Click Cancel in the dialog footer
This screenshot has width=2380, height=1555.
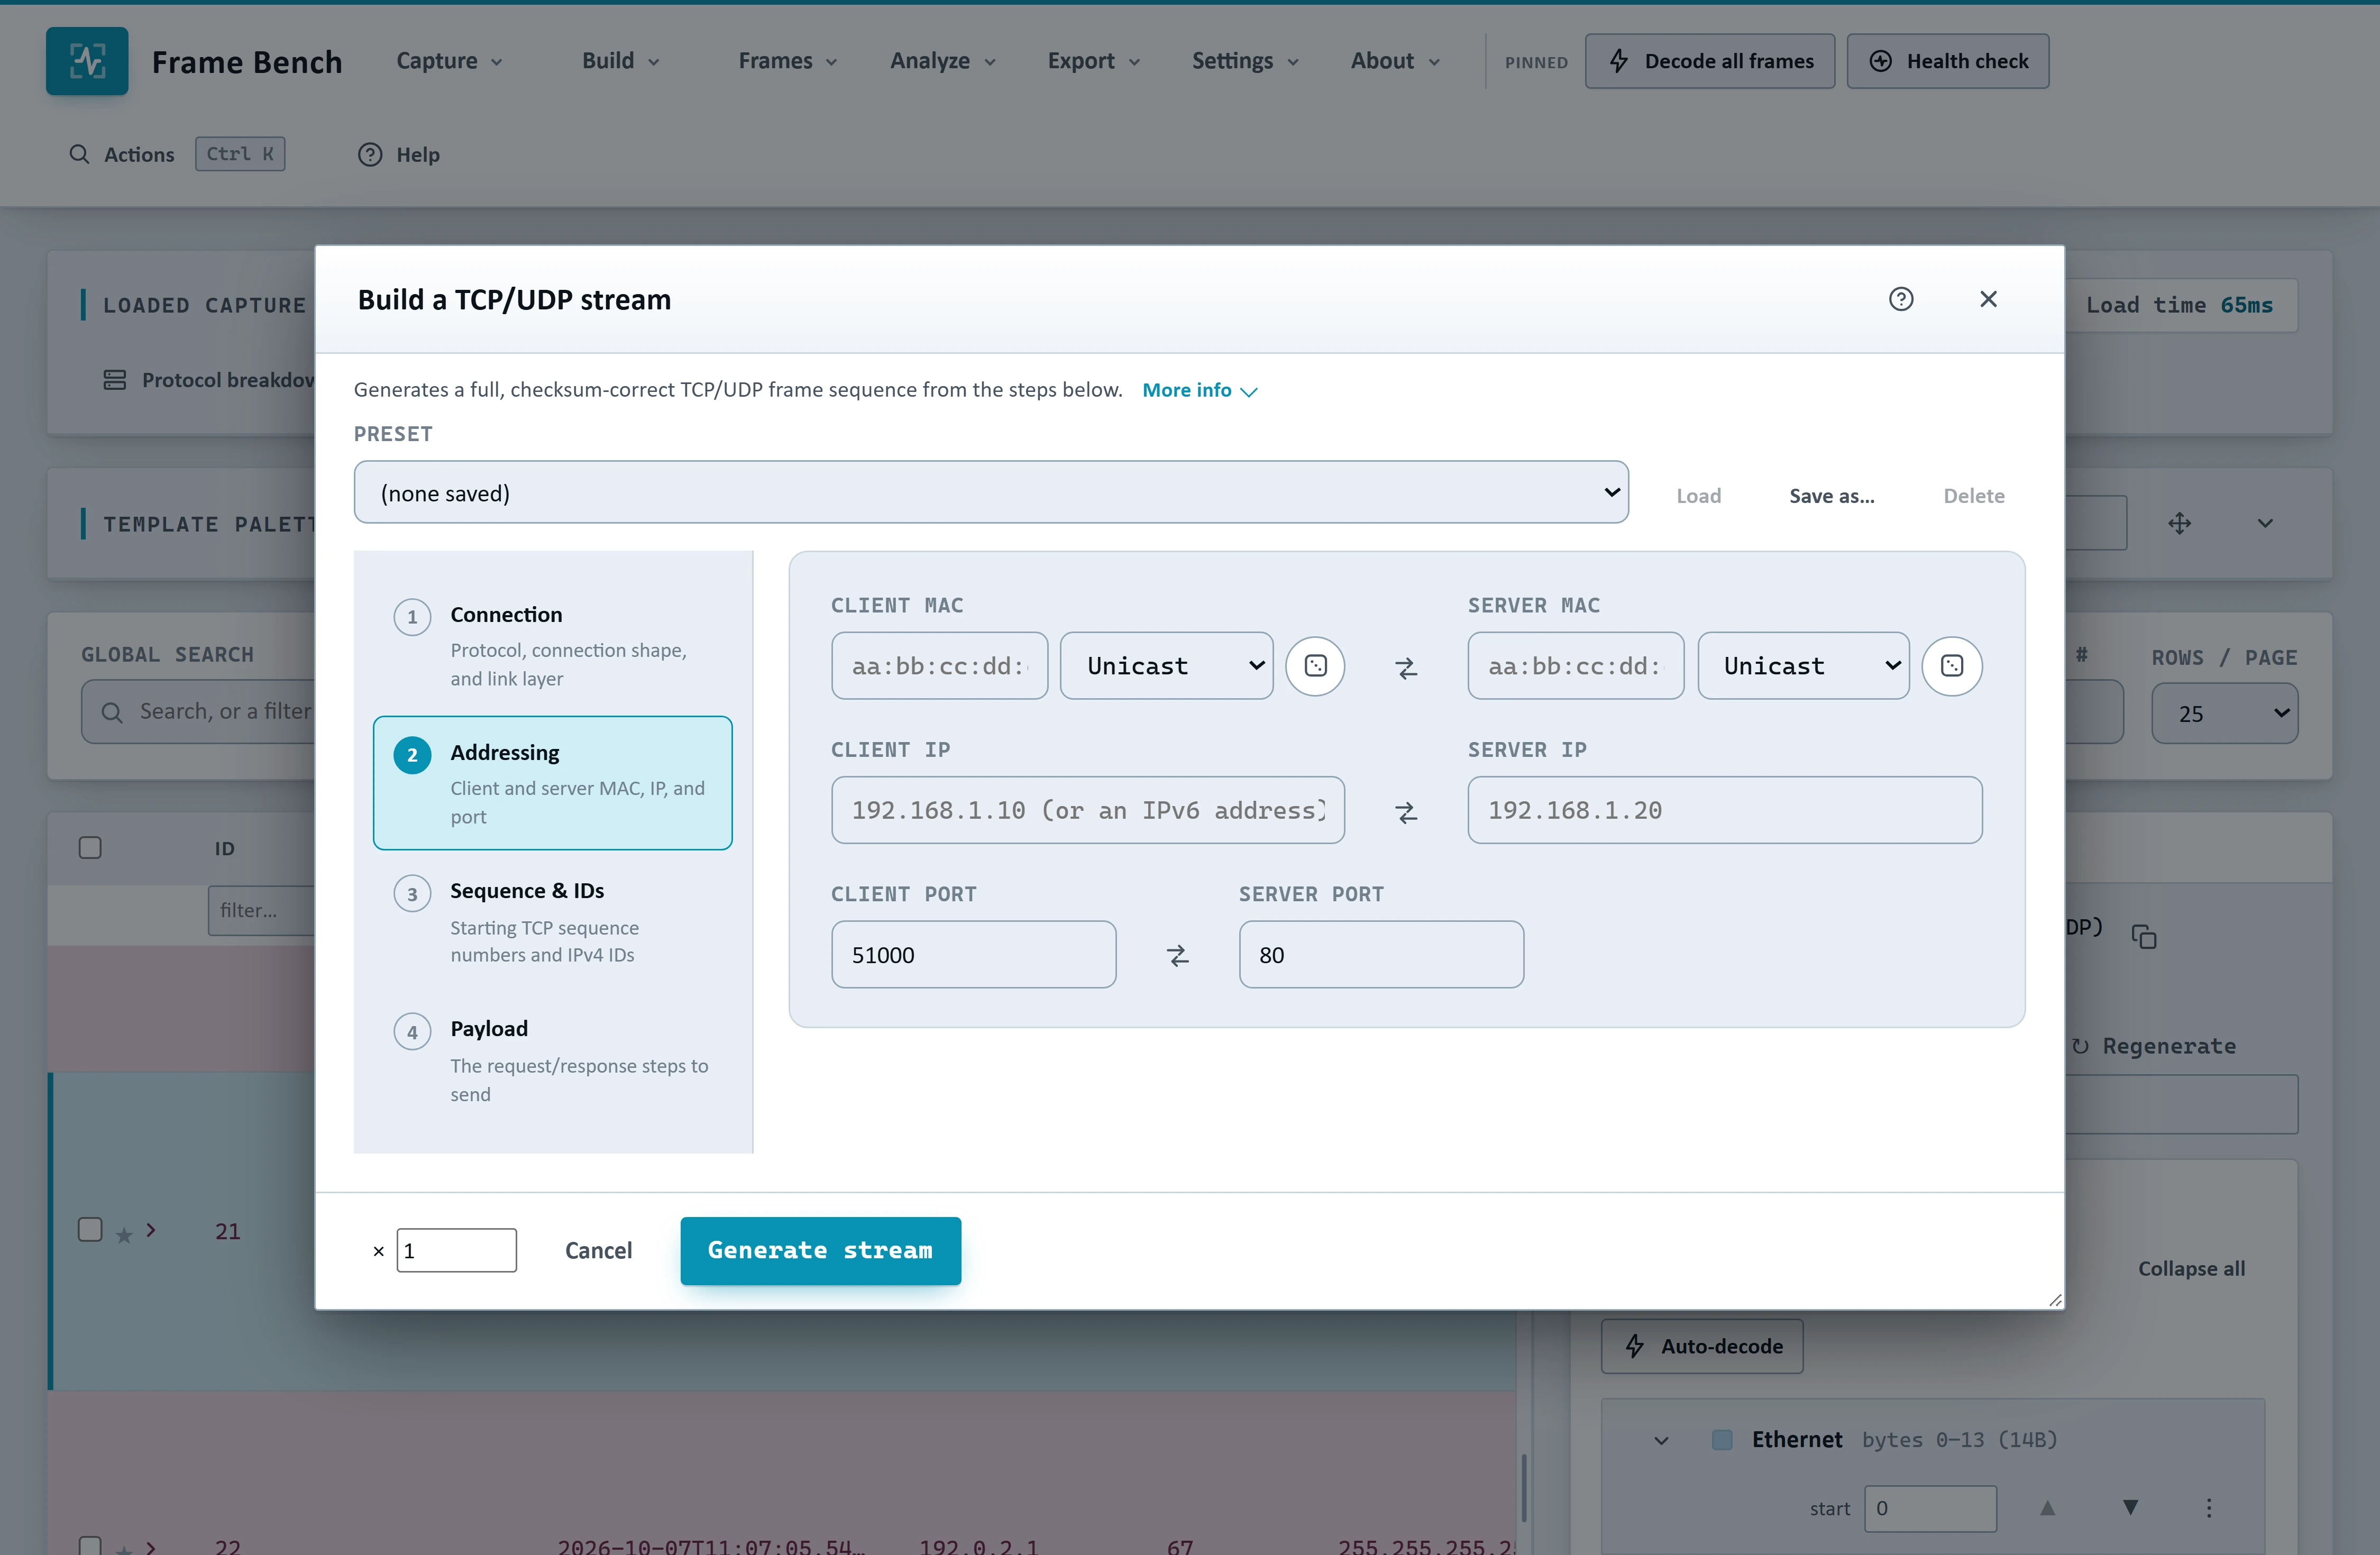tap(598, 1250)
